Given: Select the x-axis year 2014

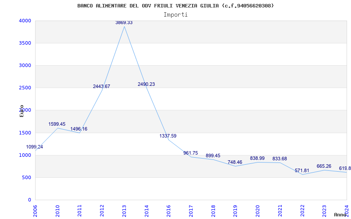Looking at the screenshot, I should coord(147,211).
